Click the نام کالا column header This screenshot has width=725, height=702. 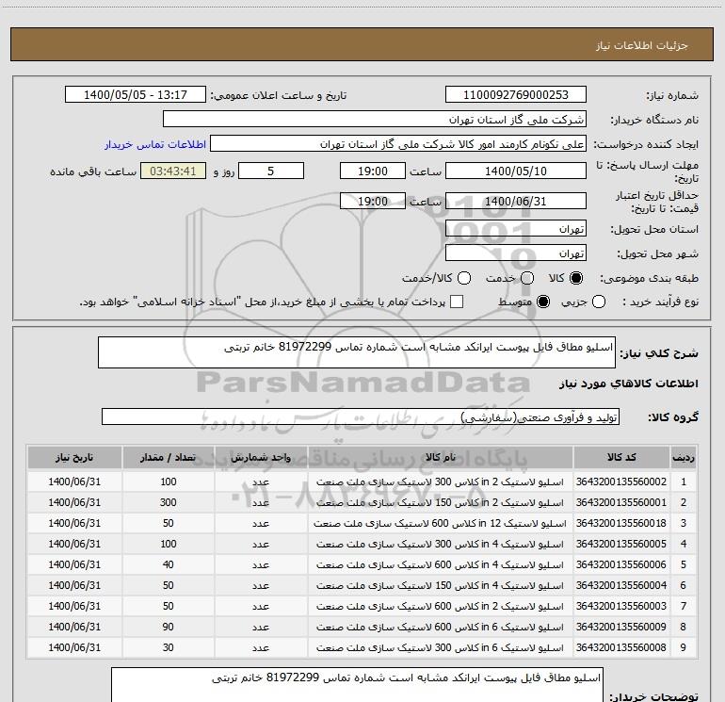tap(441, 457)
